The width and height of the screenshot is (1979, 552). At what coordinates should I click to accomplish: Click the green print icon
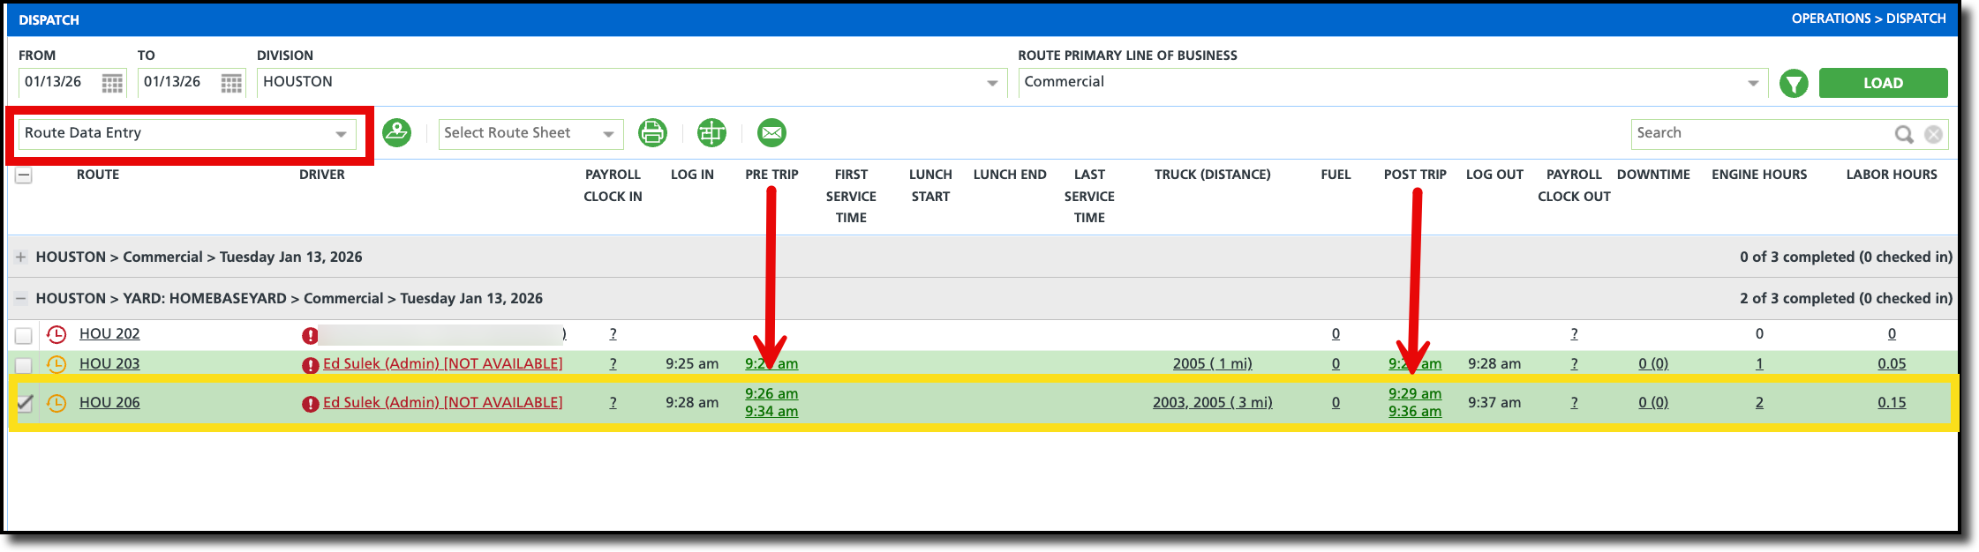tap(652, 133)
